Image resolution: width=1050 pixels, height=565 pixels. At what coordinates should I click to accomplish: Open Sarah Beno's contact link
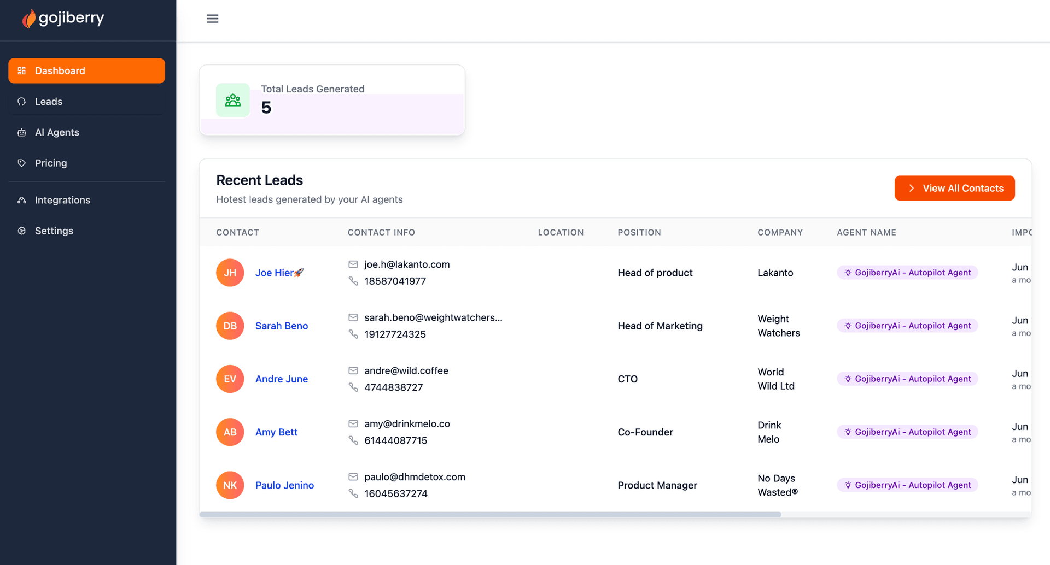tap(282, 326)
